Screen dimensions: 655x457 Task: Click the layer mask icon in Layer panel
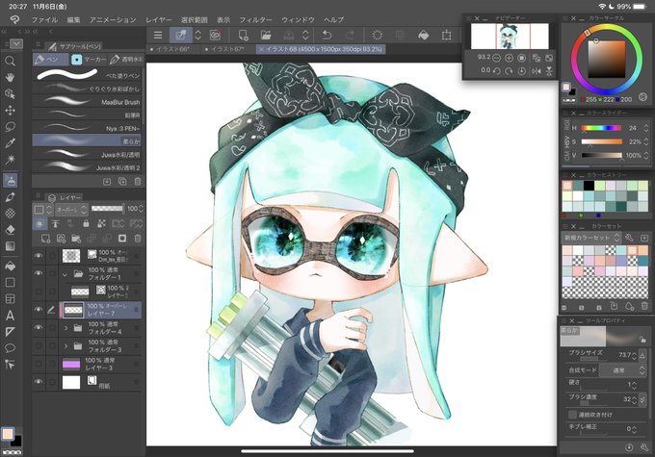point(122,239)
